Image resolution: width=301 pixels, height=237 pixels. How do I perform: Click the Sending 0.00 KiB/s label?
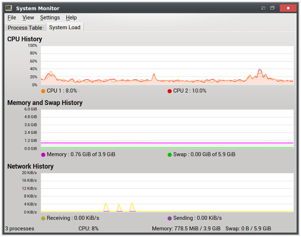click(x=197, y=218)
